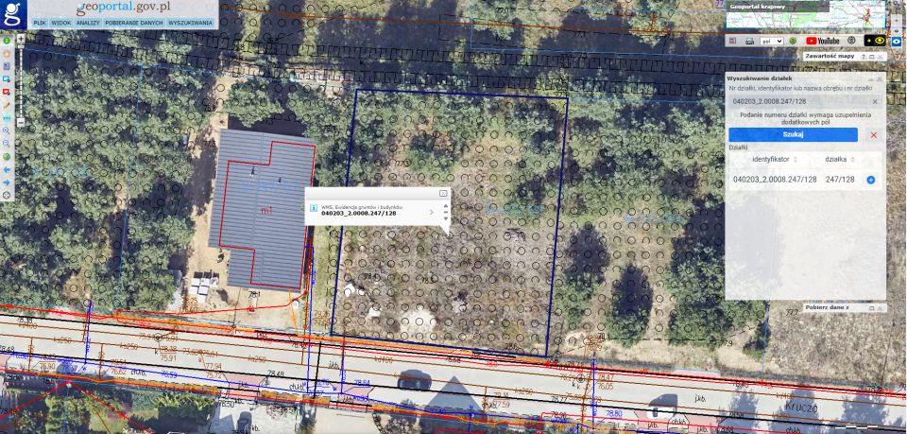Open the POBIERANIE DANYCH menu
This screenshot has width=907, height=434.
pyautogui.click(x=134, y=23)
